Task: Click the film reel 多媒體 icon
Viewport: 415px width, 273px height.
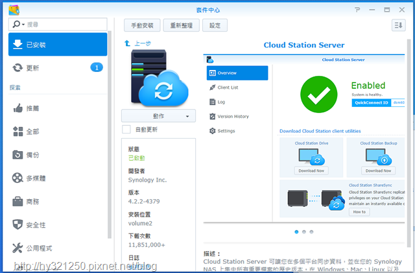Action: click(x=18, y=178)
